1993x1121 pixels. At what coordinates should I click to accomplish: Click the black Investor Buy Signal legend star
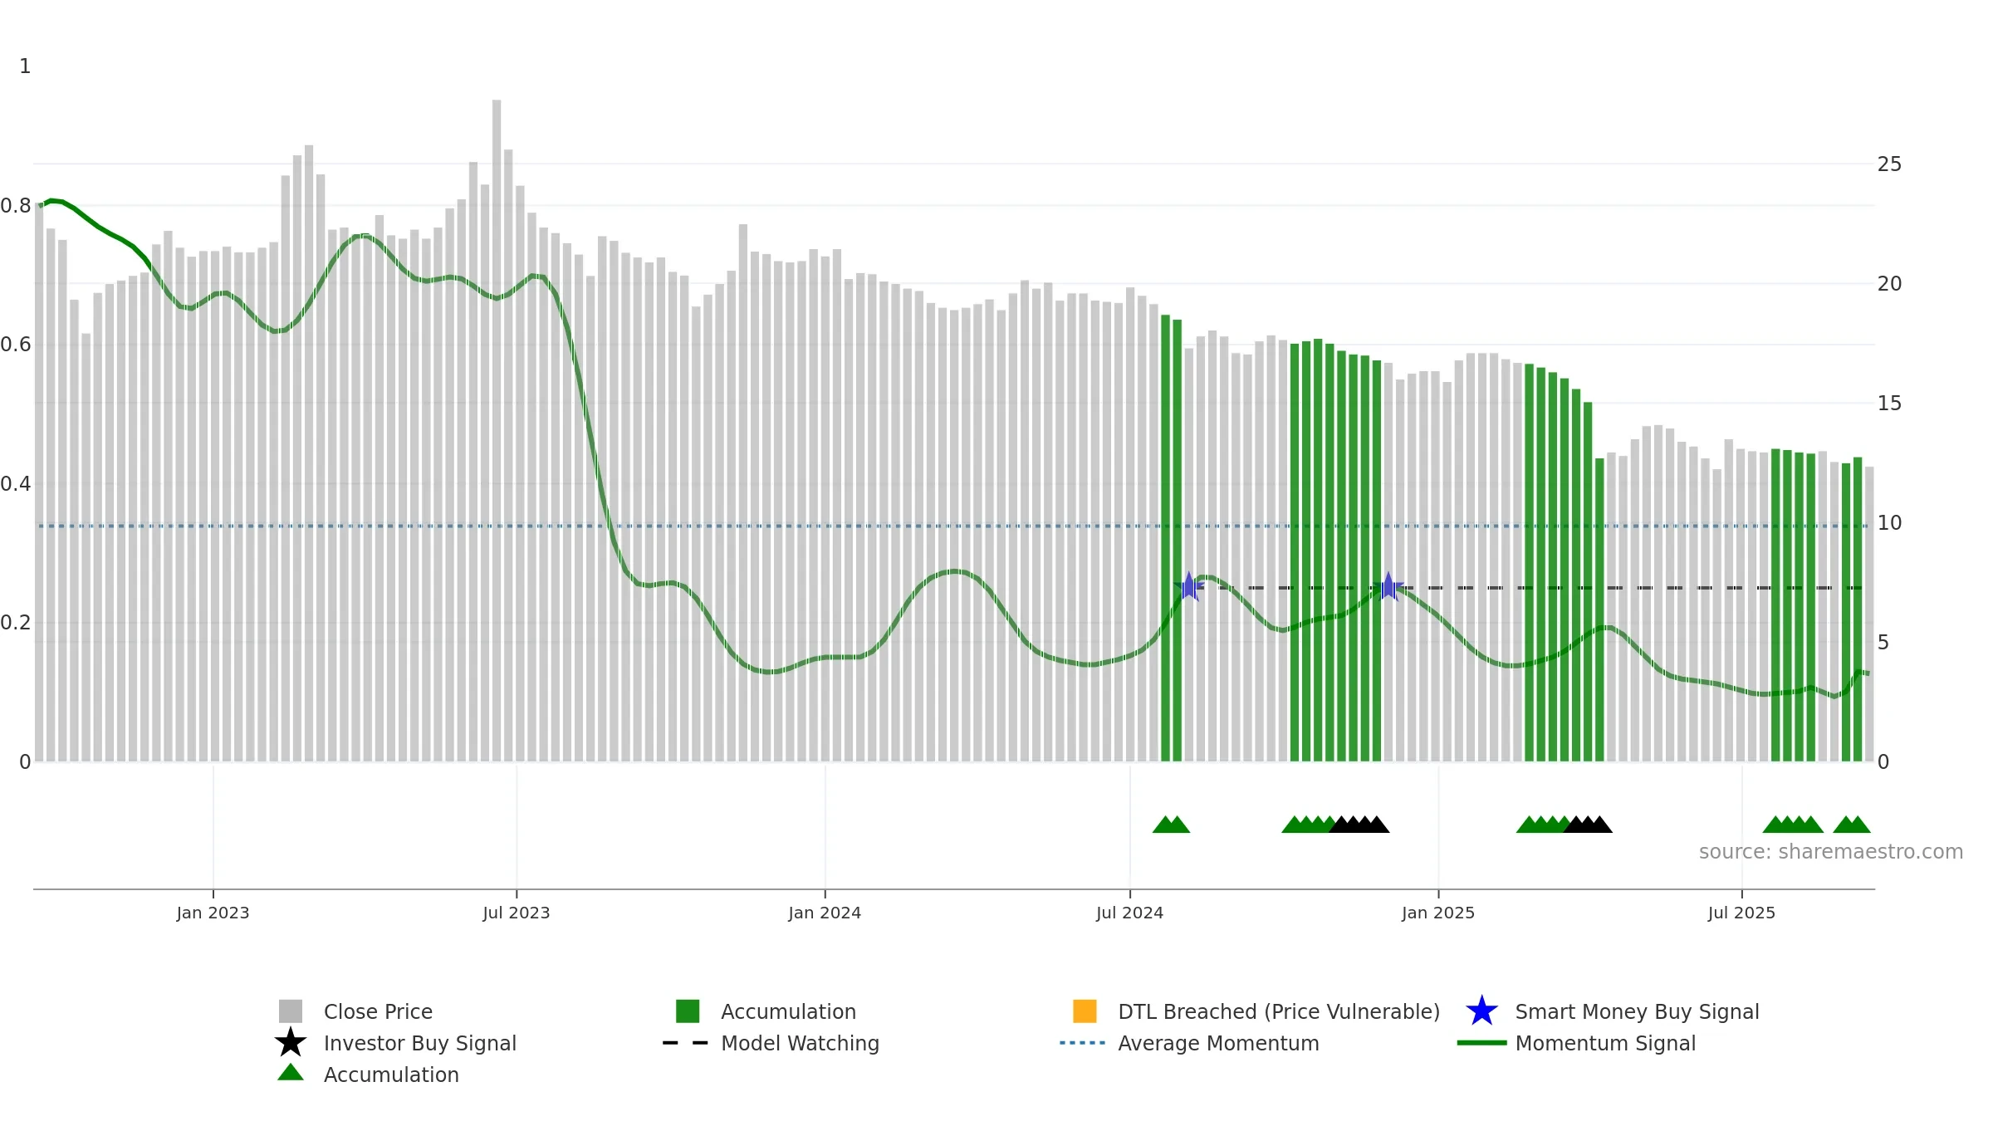[291, 1043]
